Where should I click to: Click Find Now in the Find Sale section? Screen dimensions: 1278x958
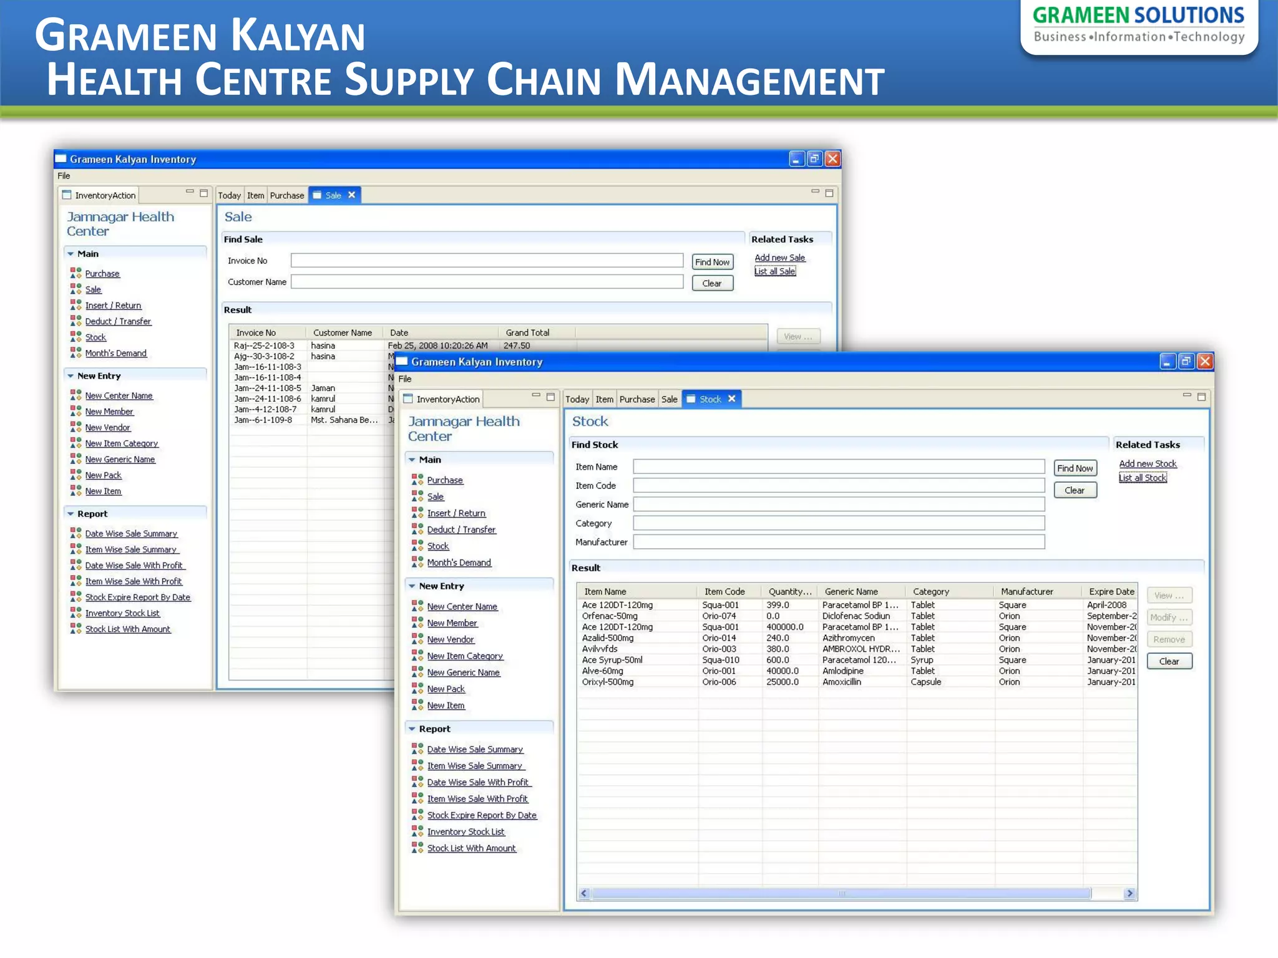click(713, 262)
